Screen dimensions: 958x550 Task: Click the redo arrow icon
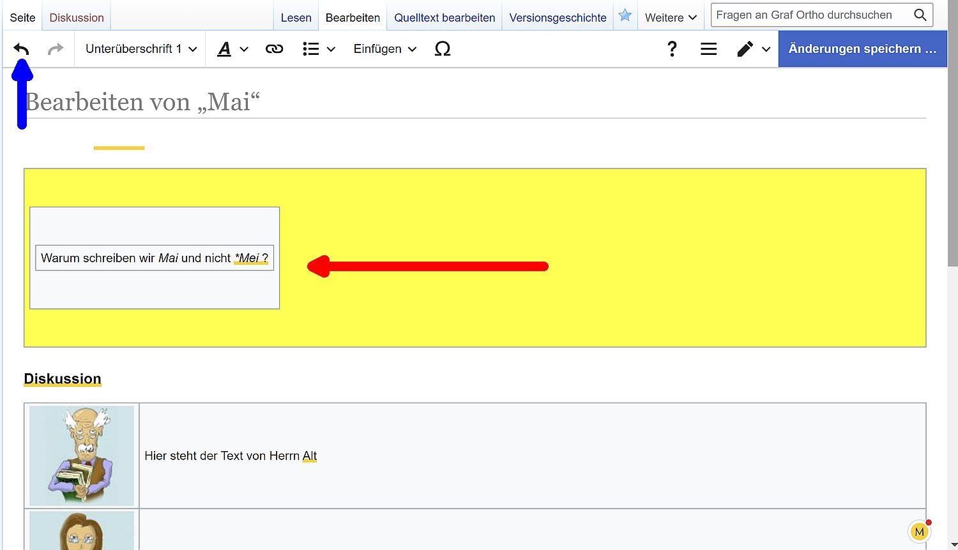56,49
